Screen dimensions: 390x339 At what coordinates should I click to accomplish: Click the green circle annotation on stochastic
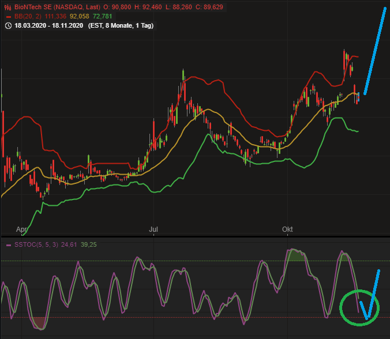point(359,308)
